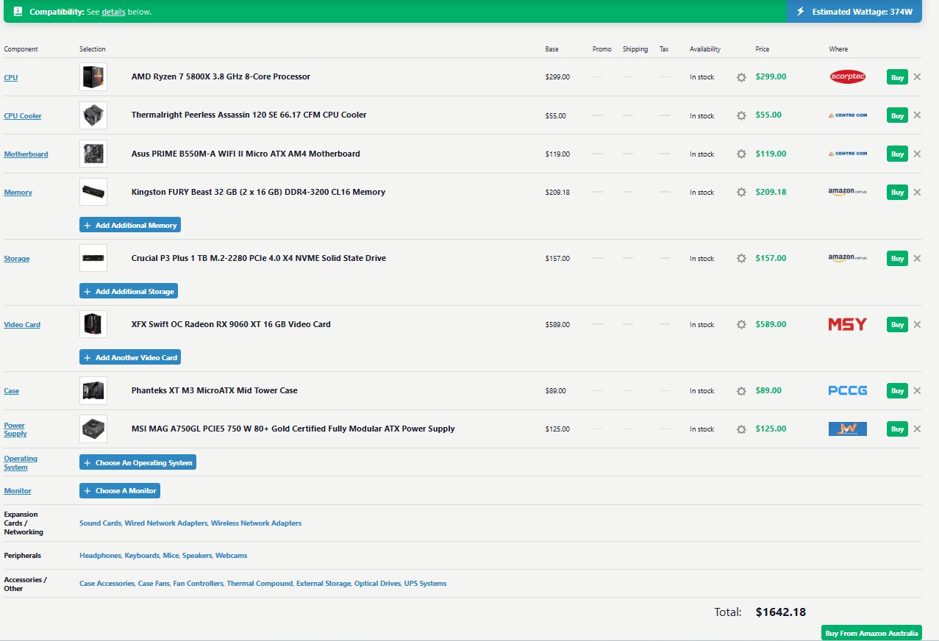The width and height of the screenshot is (939, 641).
Task: Open gear options for Crucial P3 Plus storage
Action: pos(741,259)
